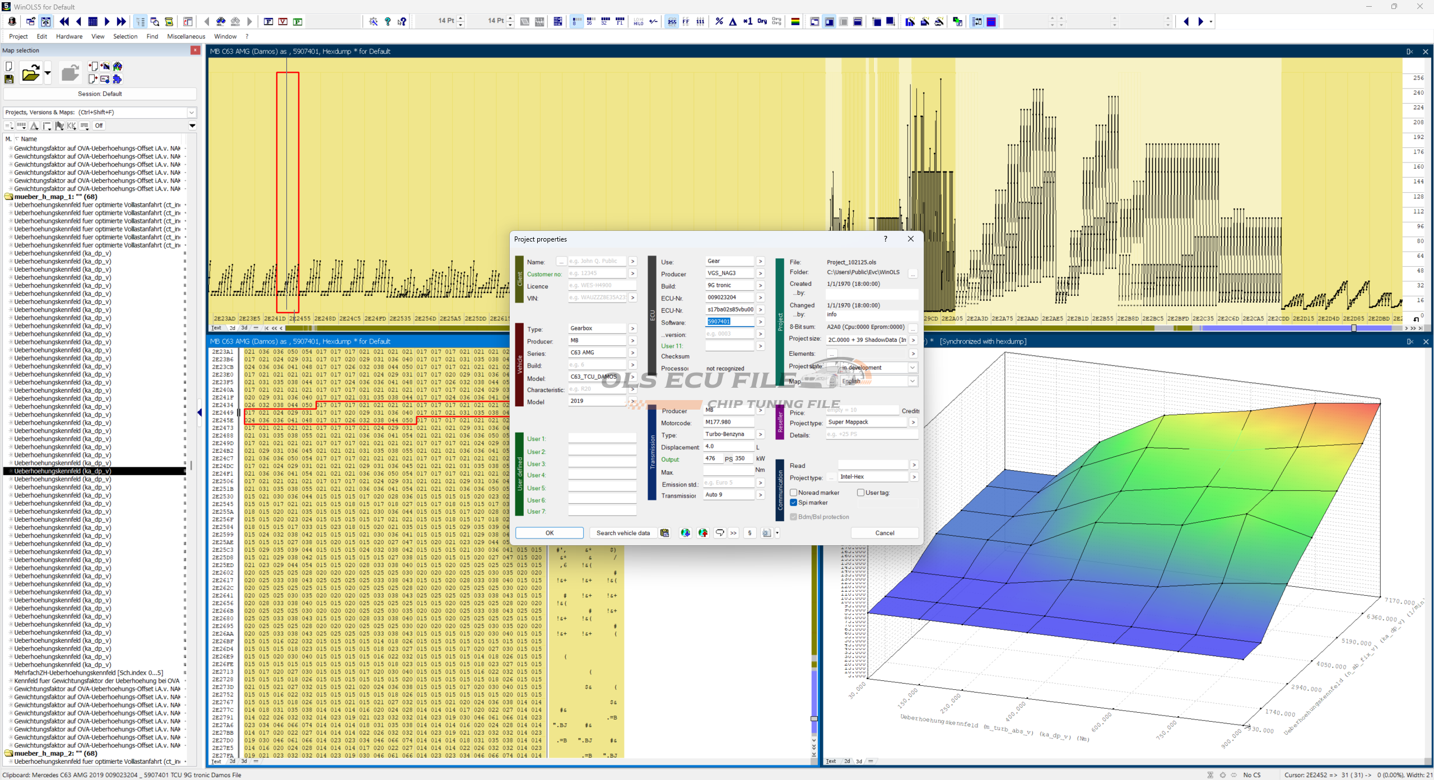Open project folder icon in Map selection
This screenshot has width=1434, height=780.
tap(30, 73)
